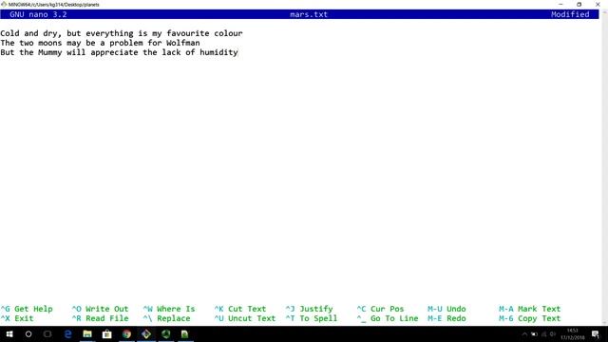
Task: Click the ^R Read File shortcut
Action: (x=100, y=318)
